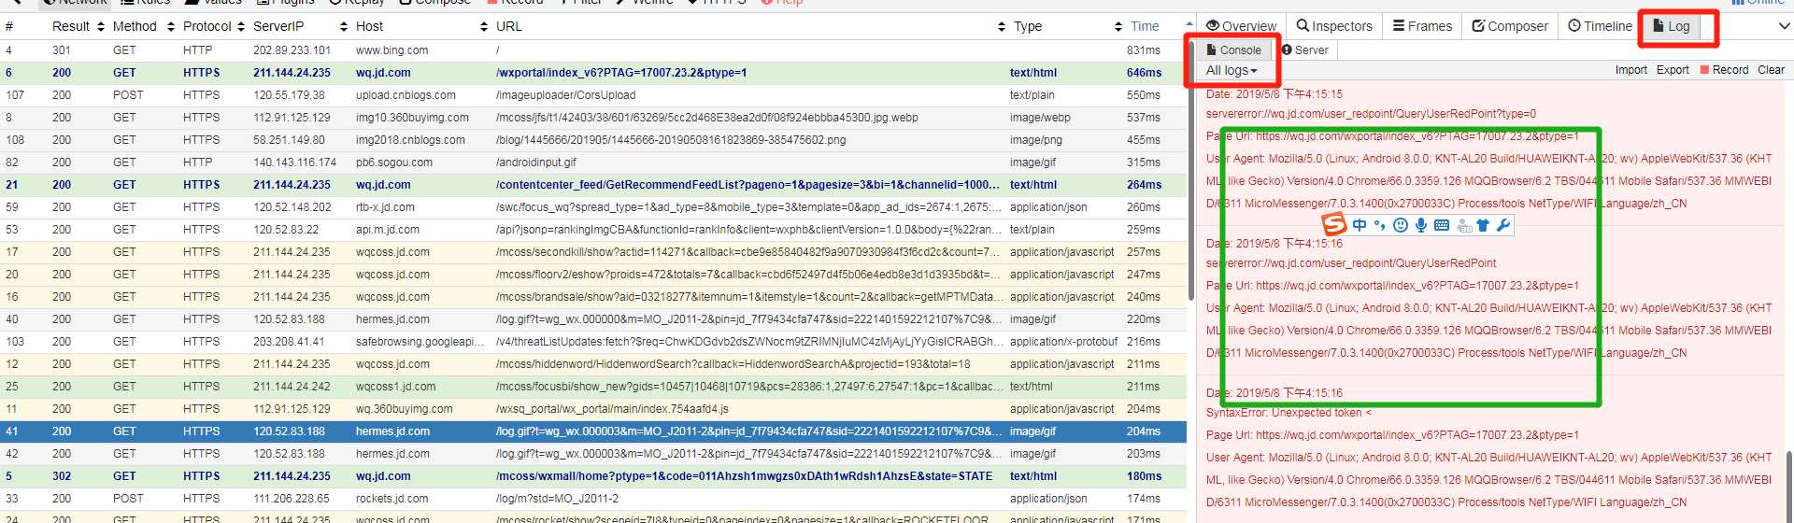The width and height of the screenshot is (1794, 523).
Task: Select hermes.jd.com request row 42
Action: click(x=593, y=454)
